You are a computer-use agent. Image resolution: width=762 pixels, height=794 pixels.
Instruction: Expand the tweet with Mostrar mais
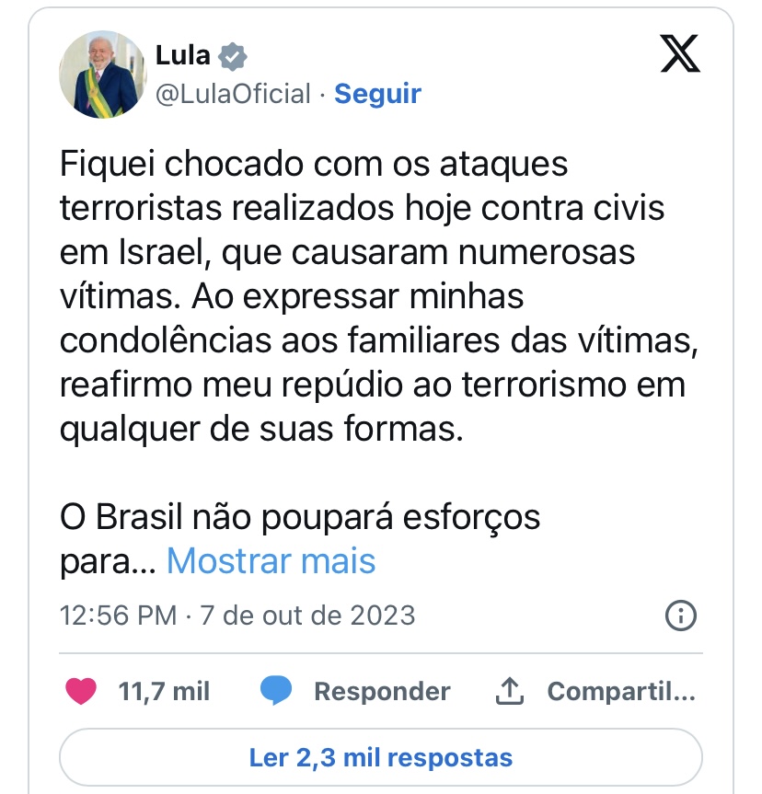pos(271,560)
